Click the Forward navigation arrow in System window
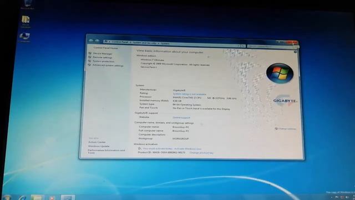This screenshot has width=355, height=200. coord(97,41)
